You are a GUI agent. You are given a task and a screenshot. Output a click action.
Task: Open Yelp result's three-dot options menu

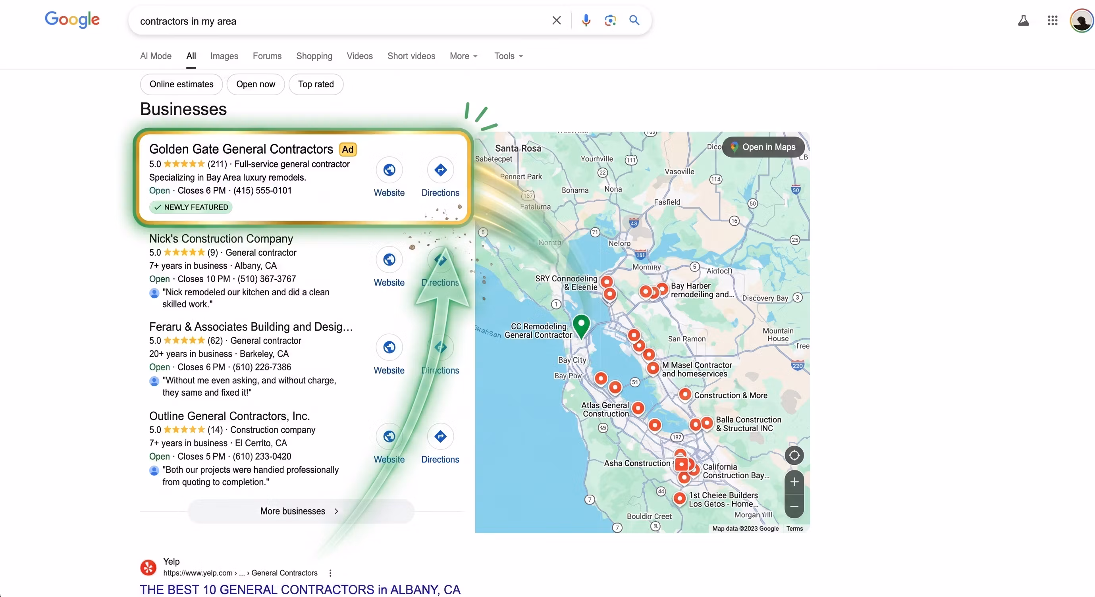tap(330, 573)
